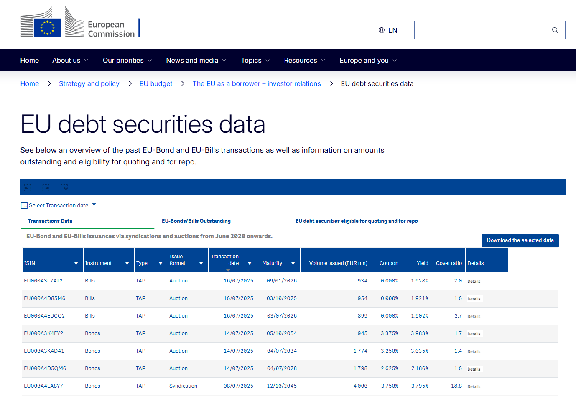Open the Select Transaction date dropdown
This screenshot has width=576, height=396.
point(59,205)
